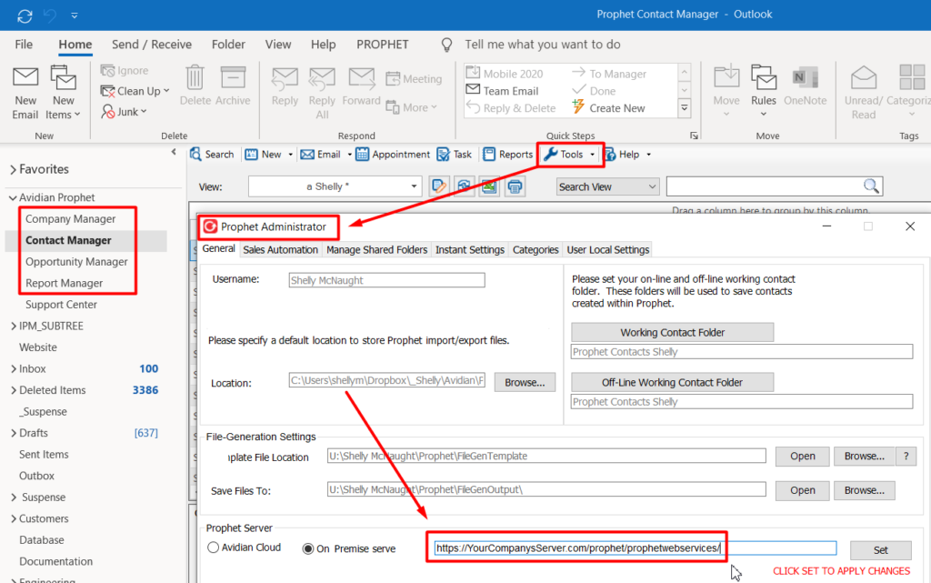Open the PROPHET ribbon tab

(x=383, y=45)
